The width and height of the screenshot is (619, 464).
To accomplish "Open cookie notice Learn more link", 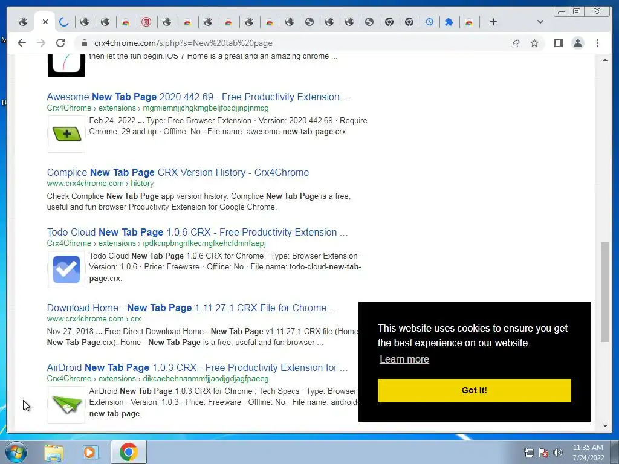I will tap(404, 359).
